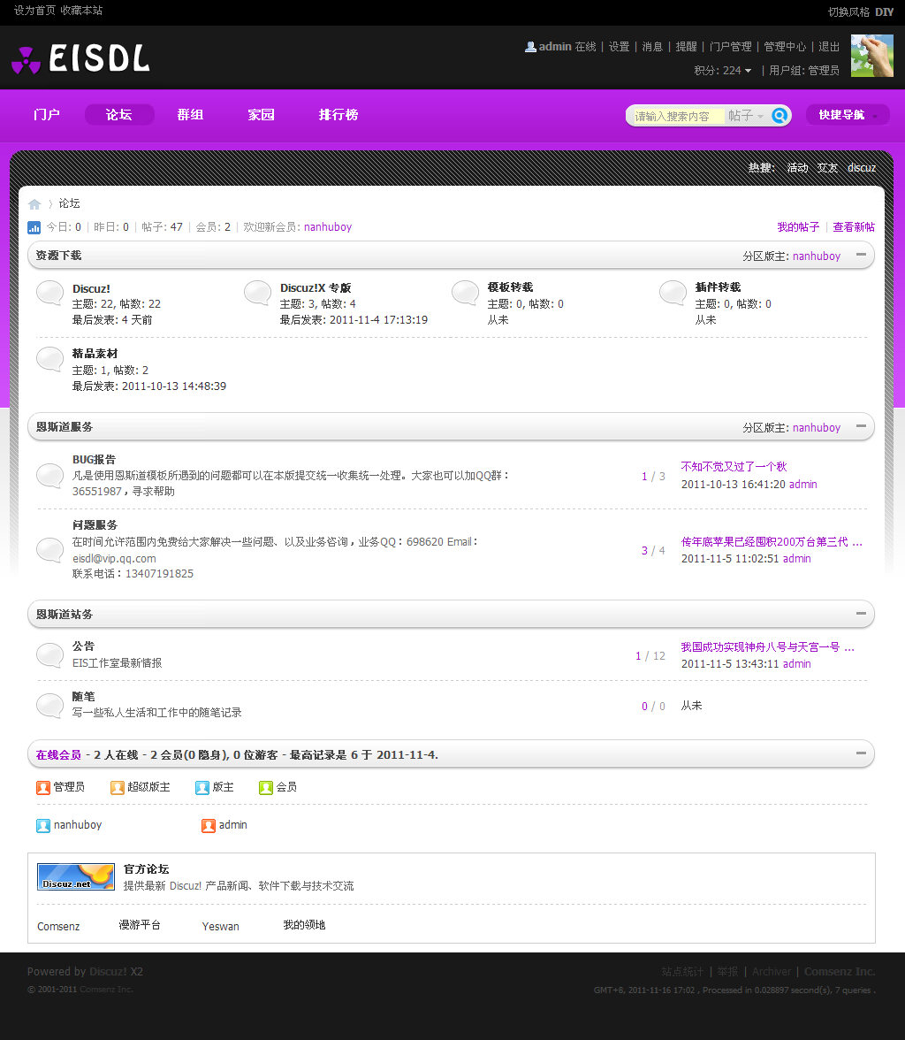Click the Discuz!X 专版 forum bubble icon

click(257, 293)
